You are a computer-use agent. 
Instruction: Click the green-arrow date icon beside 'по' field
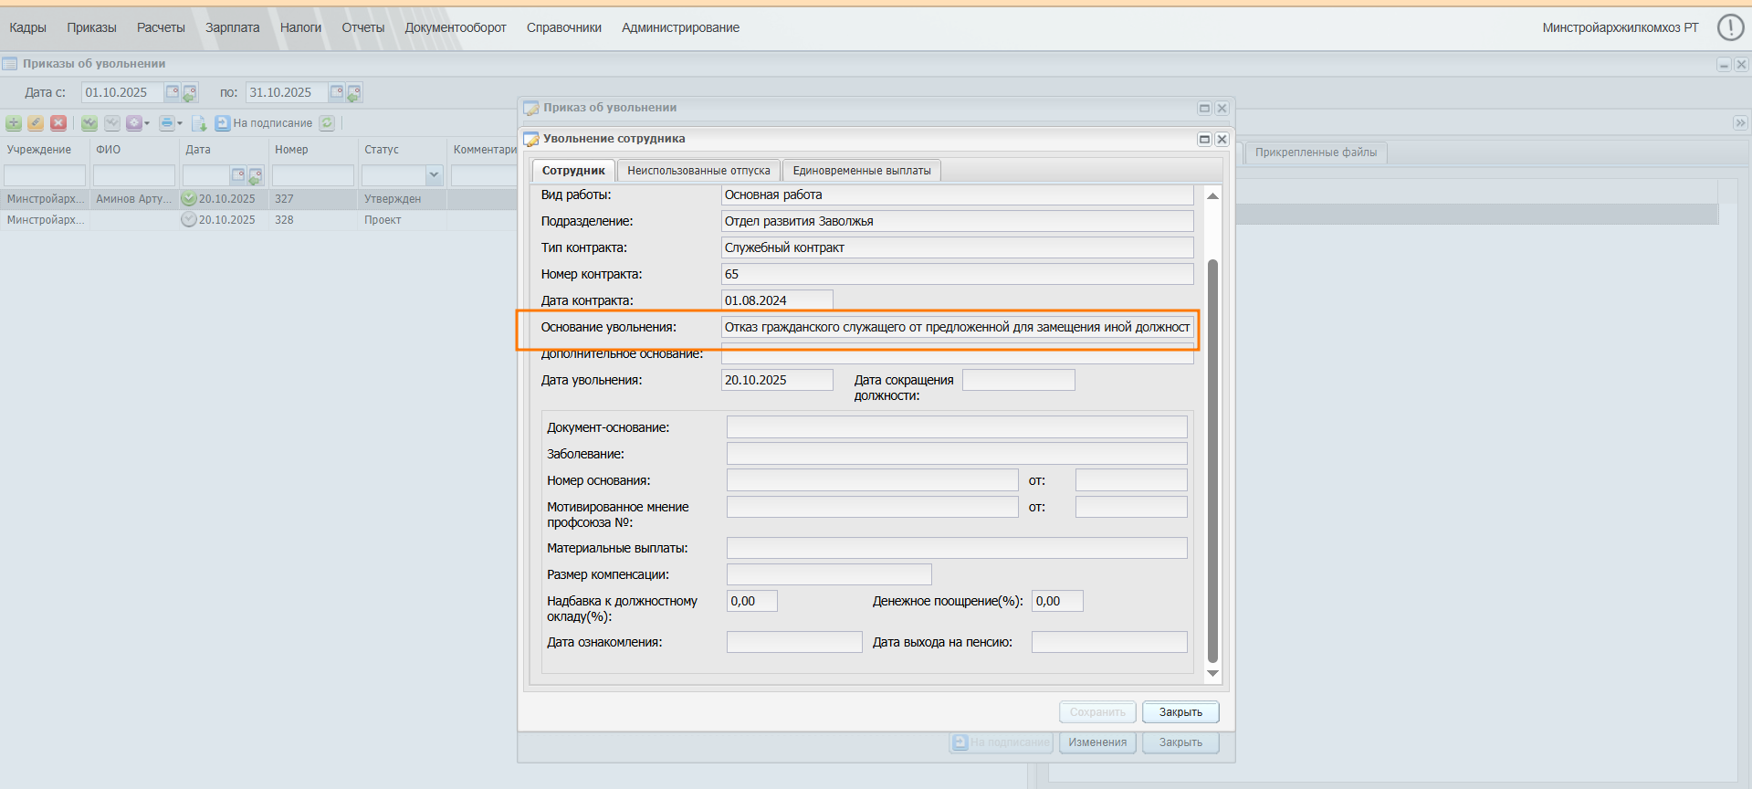tap(354, 92)
